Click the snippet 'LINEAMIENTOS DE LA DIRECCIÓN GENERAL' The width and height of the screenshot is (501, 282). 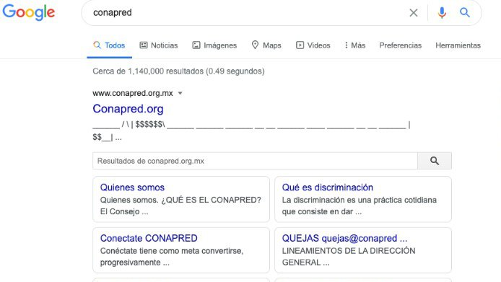[x=349, y=257]
